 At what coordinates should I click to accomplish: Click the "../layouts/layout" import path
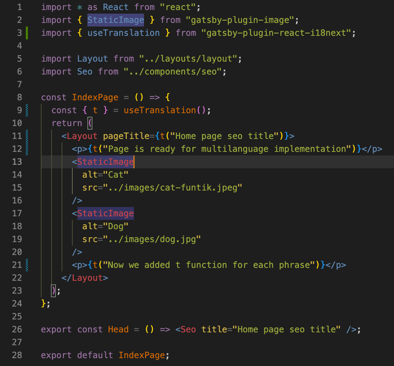click(x=188, y=59)
